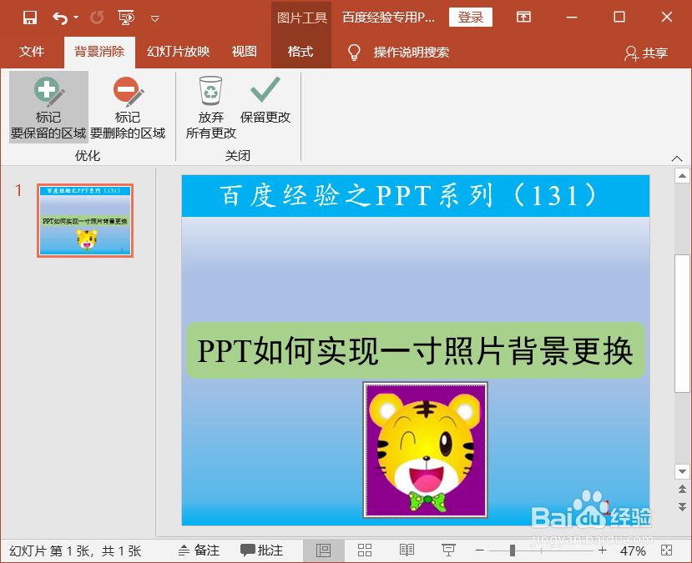Select slide 1 thumbnail in panel
Image resolution: width=692 pixels, height=563 pixels.
(85, 220)
